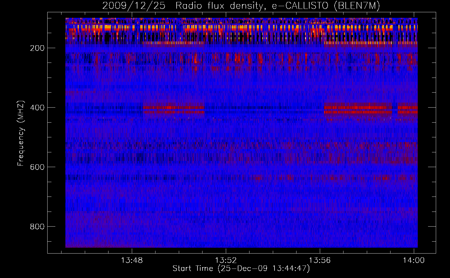Image resolution: width=450 pixels, height=278 pixels.
Task: Click the 200 frequency tick label
Action: (38, 48)
